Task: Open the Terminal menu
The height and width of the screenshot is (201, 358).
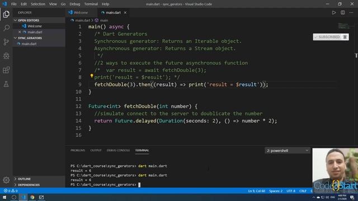Action: click(x=91, y=4)
